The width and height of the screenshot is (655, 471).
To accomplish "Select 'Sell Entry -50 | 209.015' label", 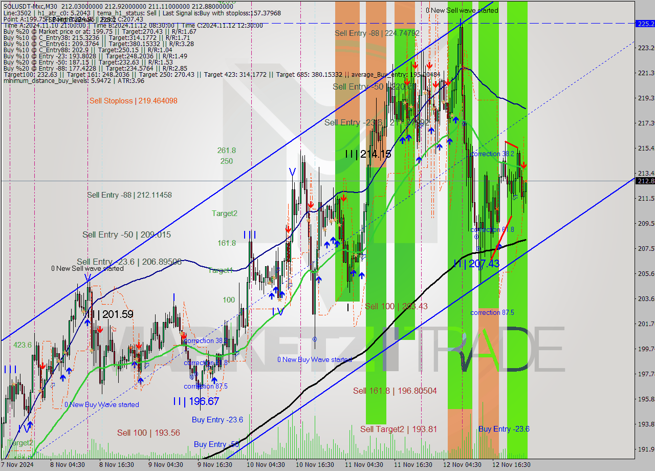I will (x=126, y=234).
